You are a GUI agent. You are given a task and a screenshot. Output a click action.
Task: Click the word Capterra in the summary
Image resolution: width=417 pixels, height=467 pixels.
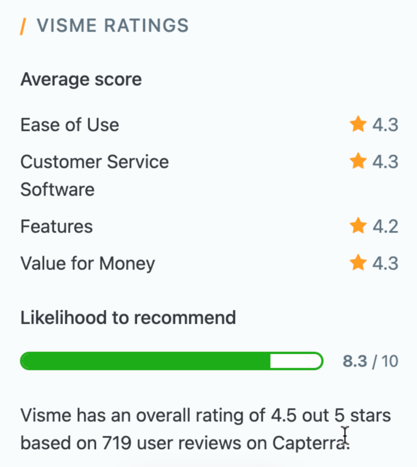pyautogui.click(x=310, y=442)
